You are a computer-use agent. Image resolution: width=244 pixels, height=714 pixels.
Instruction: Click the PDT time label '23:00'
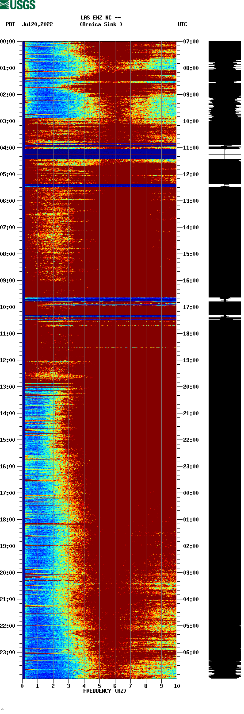pyautogui.click(x=8, y=652)
